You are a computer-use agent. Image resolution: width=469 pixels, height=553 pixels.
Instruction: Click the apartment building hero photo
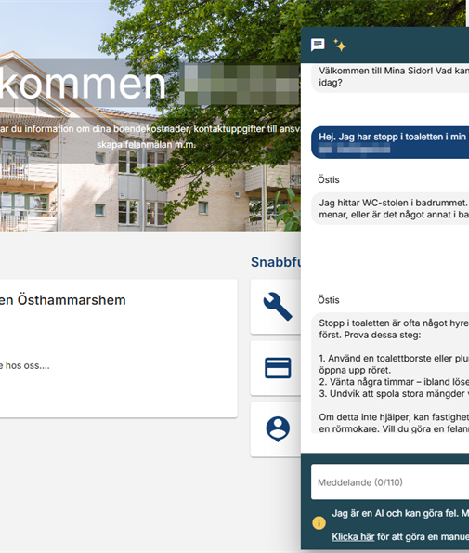[150, 116]
